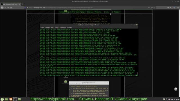
Task: Click the update manager shield tray icon
Action: click(x=164, y=99)
